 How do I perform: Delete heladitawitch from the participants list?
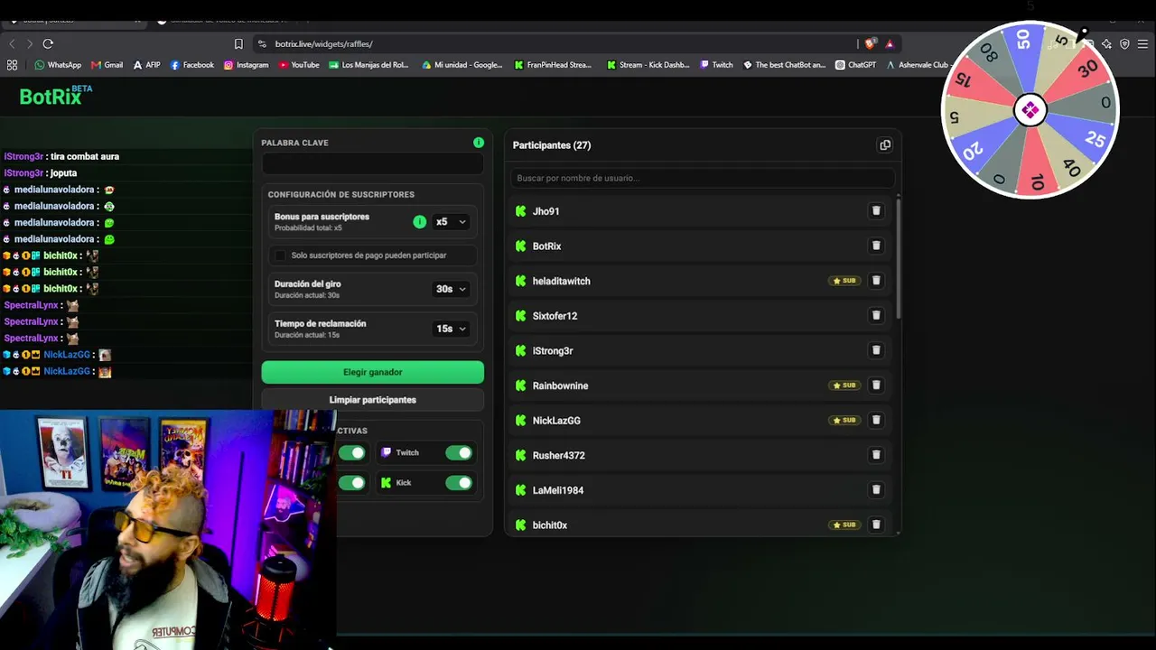pyautogui.click(x=876, y=281)
